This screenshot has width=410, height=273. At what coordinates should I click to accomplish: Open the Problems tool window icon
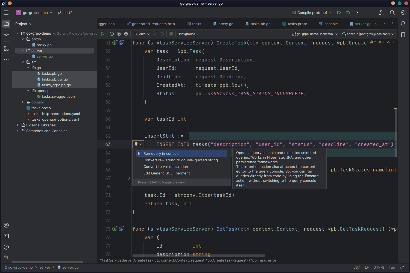6,247
